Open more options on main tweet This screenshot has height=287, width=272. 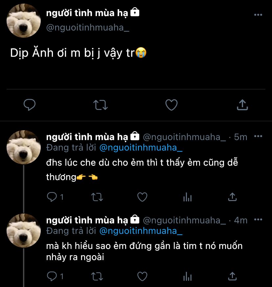coord(258,15)
